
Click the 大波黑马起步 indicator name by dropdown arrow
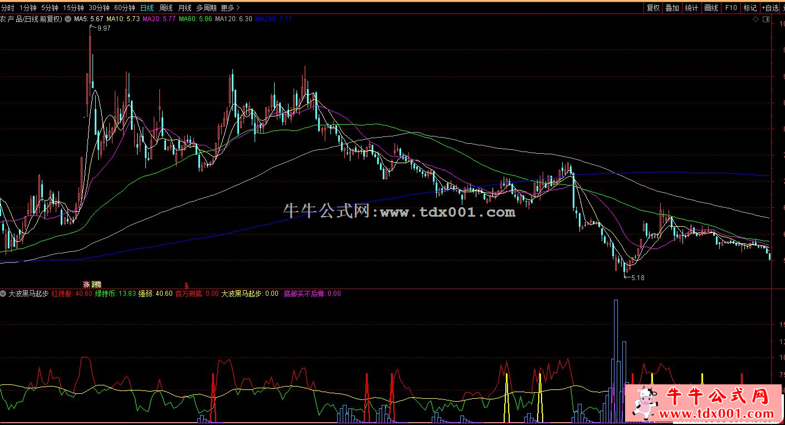28,294
